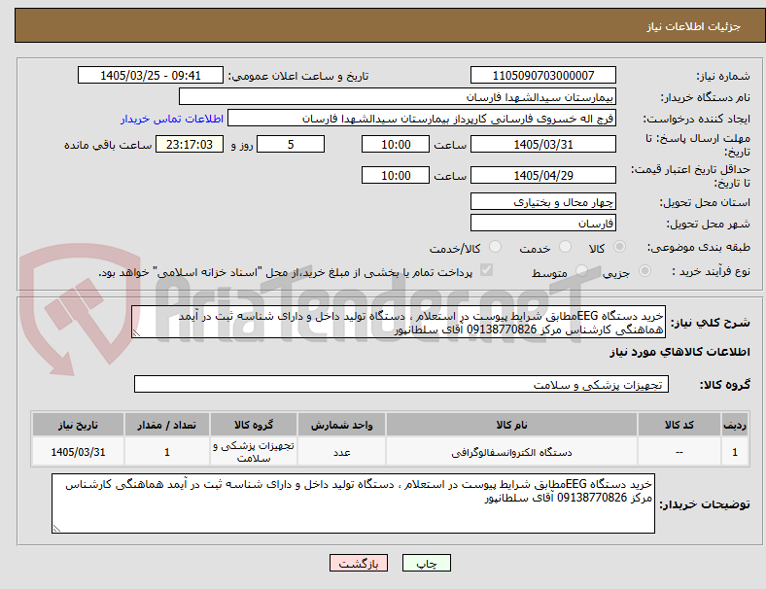
Task: Click the delivery city field فارسان
Action: click(x=543, y=224)
